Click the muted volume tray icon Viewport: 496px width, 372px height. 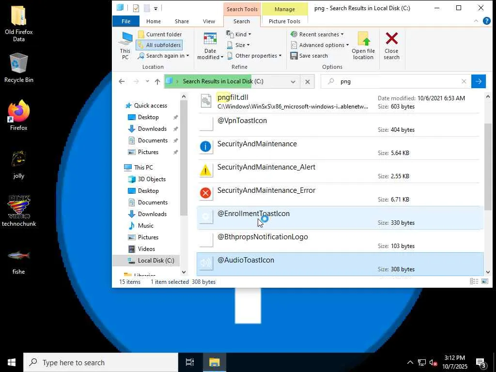coord(433,362)
